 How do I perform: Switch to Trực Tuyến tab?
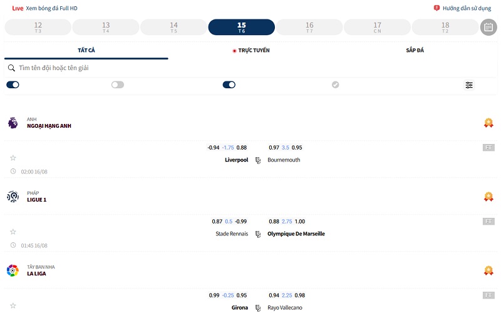tap(251, 51)
